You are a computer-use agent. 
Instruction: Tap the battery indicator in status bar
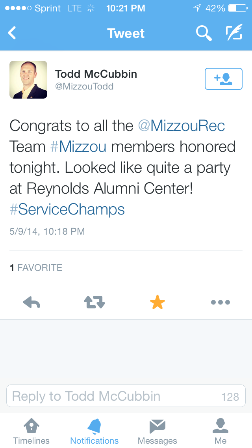(x=237, y=8)
